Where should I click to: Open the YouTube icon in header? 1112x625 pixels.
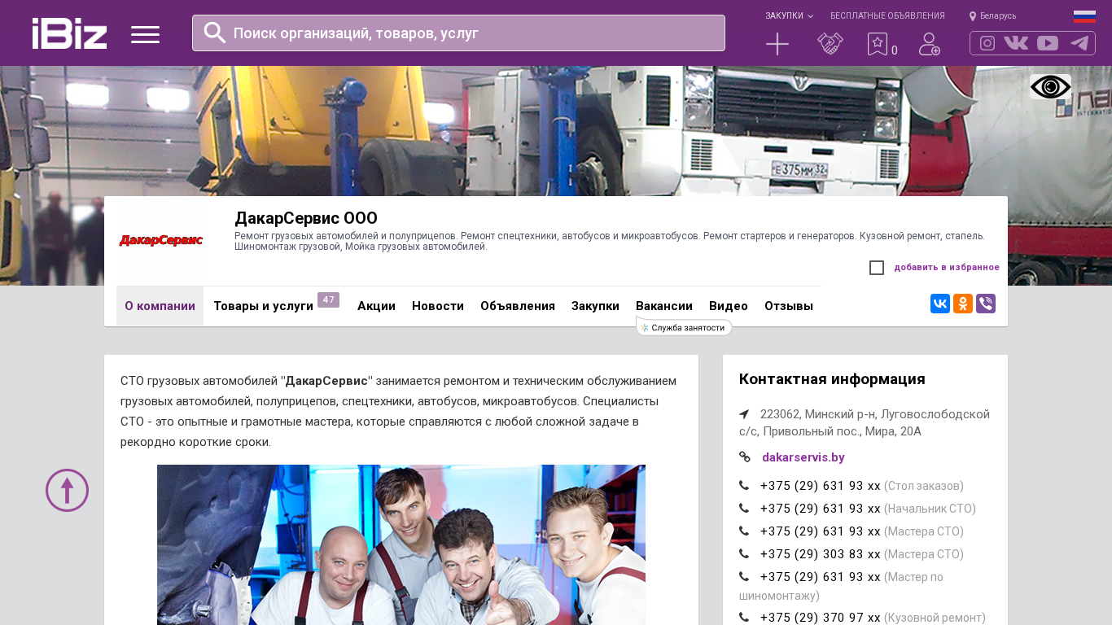click(1048, 43)
